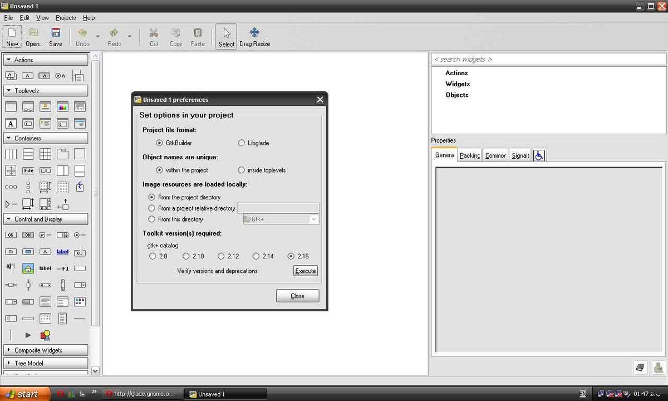The height and width of the screenshot is (401, 668).
Task: Click the Save toolbar button
Action: tap(56, 37)
